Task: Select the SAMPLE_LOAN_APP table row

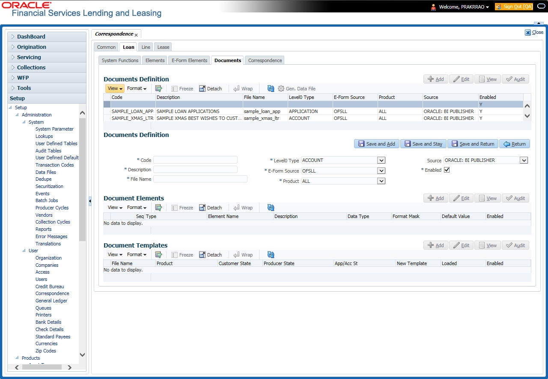Action: pos(313,111)
